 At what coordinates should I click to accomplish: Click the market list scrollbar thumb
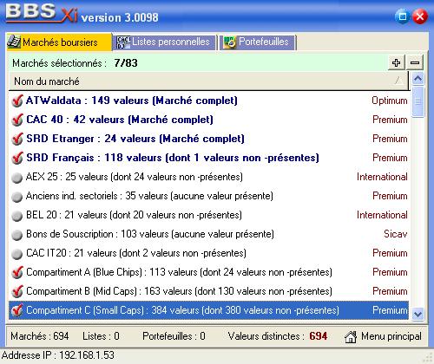point(418,101)
